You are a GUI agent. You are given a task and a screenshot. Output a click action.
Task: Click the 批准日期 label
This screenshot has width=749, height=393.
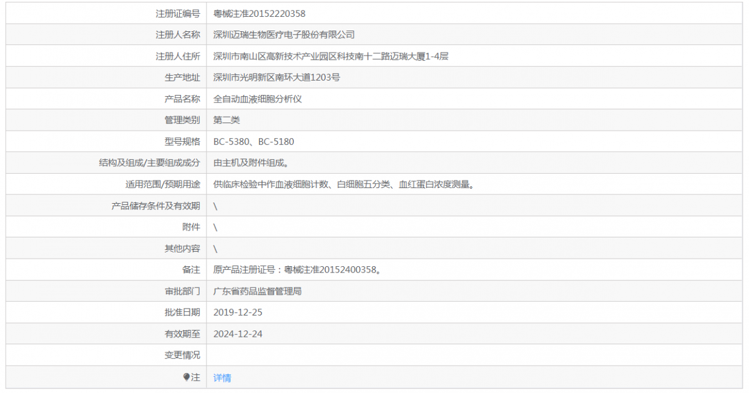182,312
